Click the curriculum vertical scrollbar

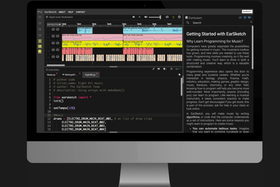point(253,47)
